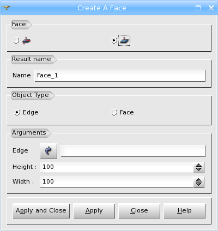218x231 pixels.
Task: Decrease the Width value with down arrow
Action: (199, 185)
